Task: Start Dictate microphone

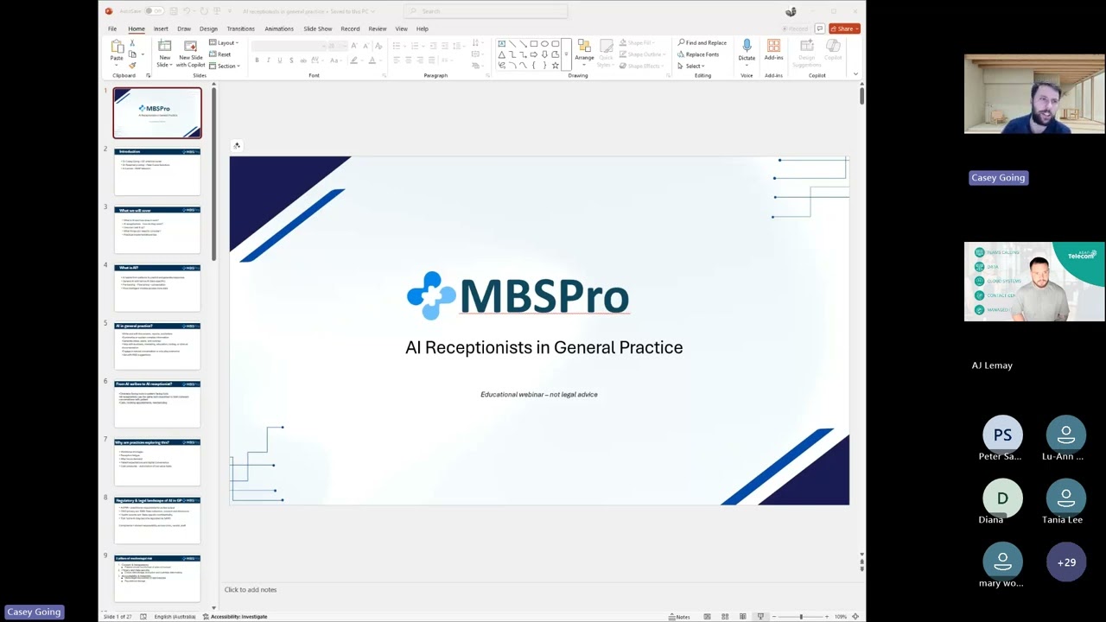Action: click(x=747, y=51)
